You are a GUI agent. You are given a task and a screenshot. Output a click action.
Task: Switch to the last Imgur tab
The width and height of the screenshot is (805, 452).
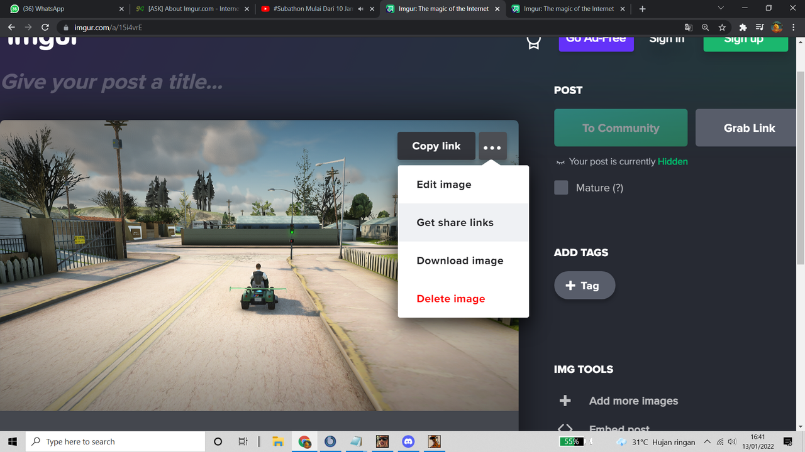click(x=569, y=9)
